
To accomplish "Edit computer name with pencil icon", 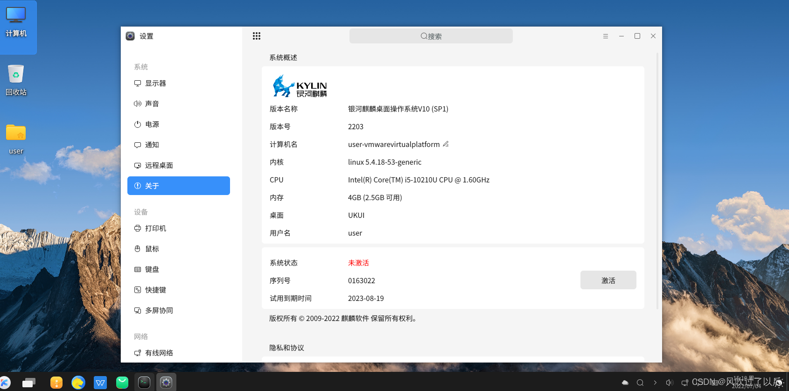I will pos(446,144).
